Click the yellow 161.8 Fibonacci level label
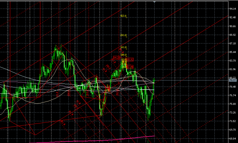Viewport: 238px width, 143px height. 123,47
